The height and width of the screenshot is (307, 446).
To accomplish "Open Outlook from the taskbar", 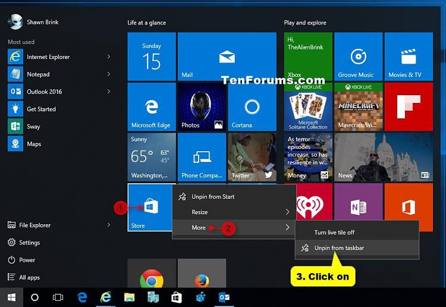I will (224, 297).
